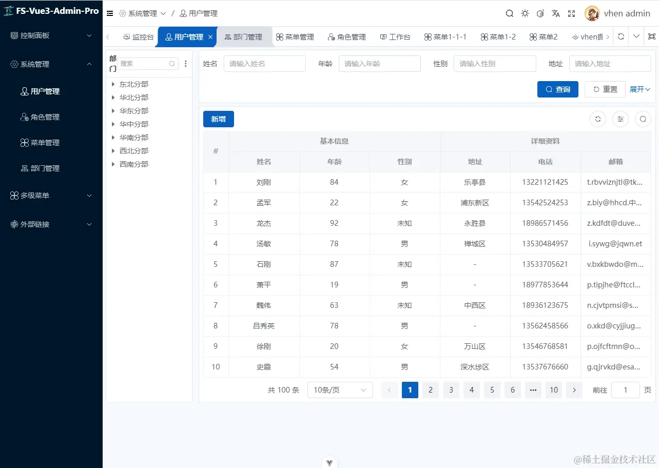Click the name cell 刘刚
Screen dimensions: 659x468
tap(264, 182)
